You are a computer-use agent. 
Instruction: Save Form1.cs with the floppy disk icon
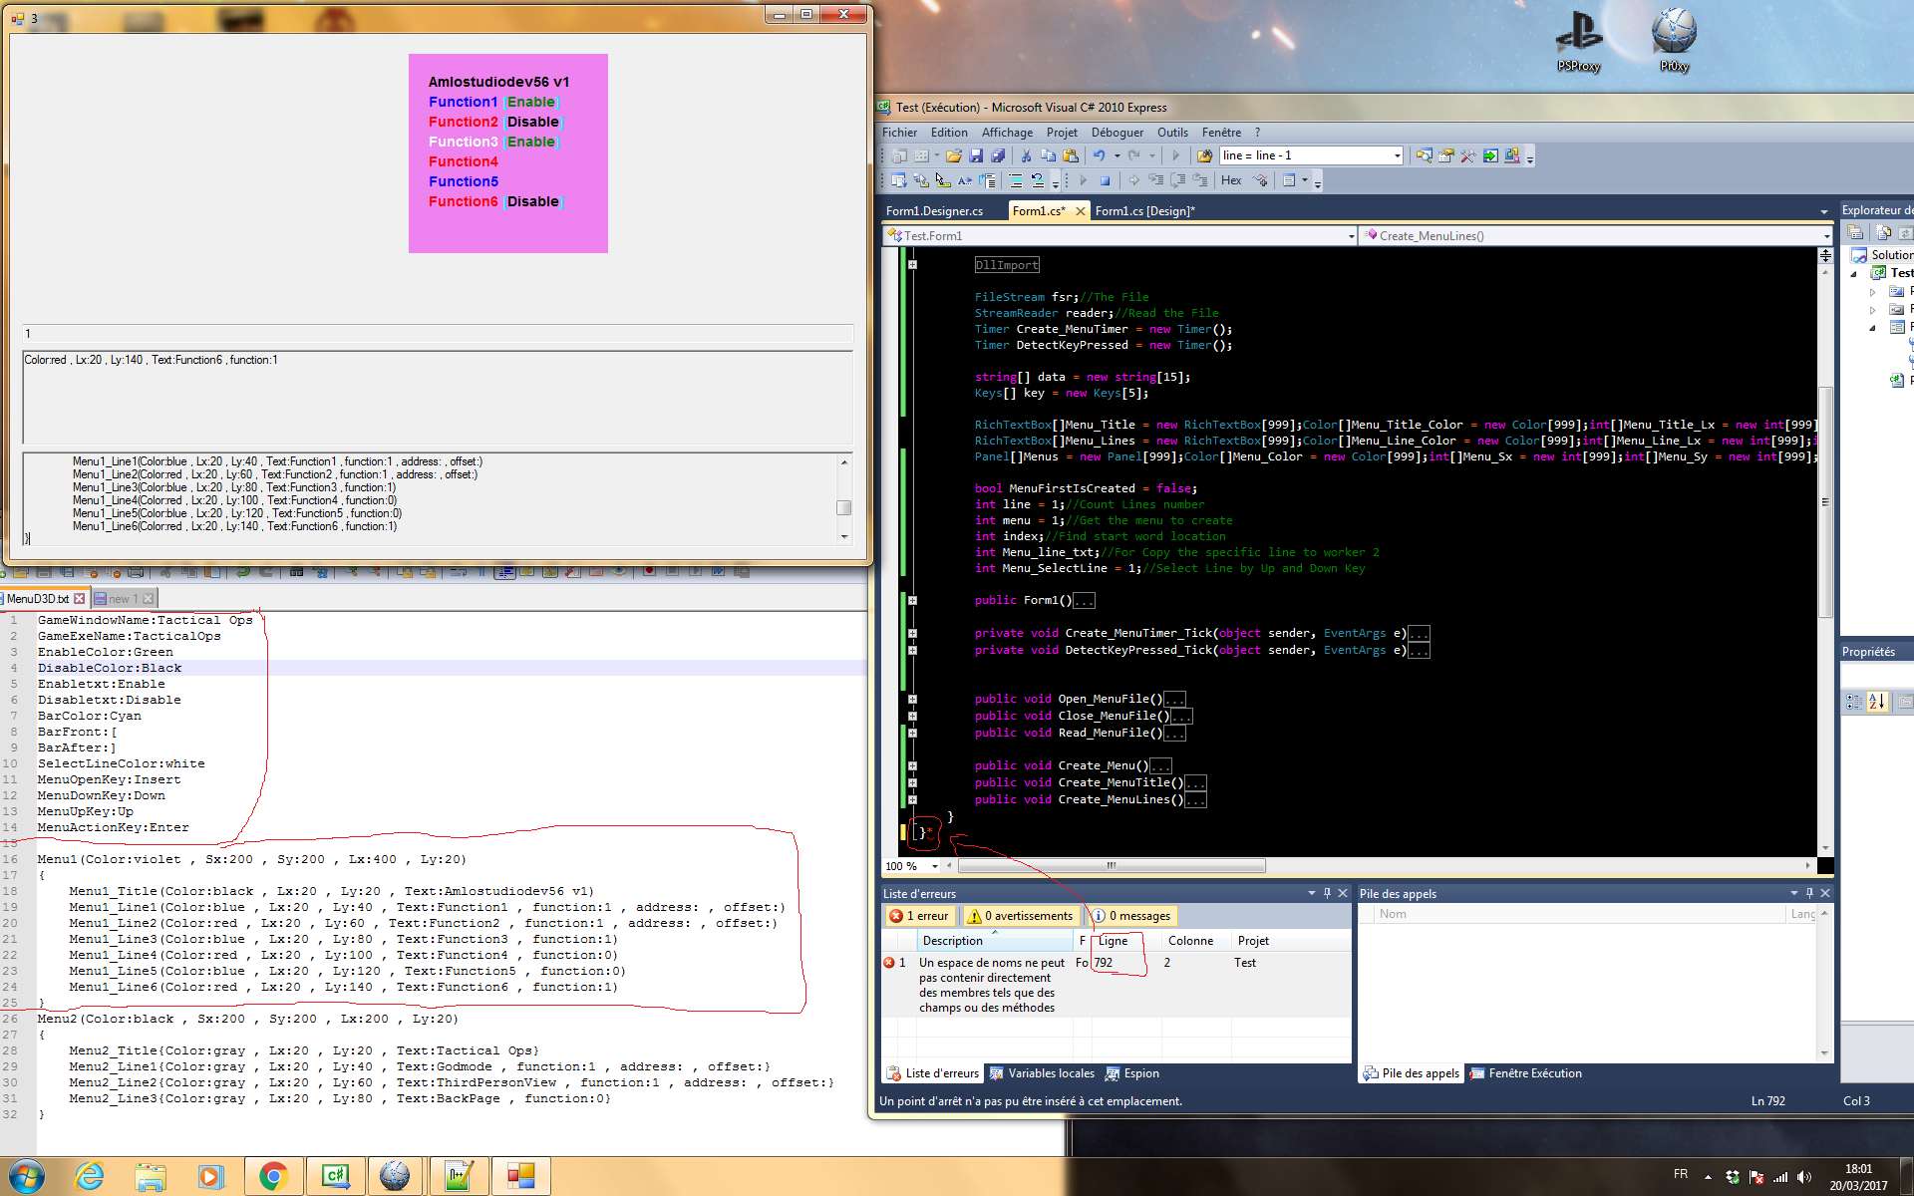pyautogui.click(x=976, y=155)
